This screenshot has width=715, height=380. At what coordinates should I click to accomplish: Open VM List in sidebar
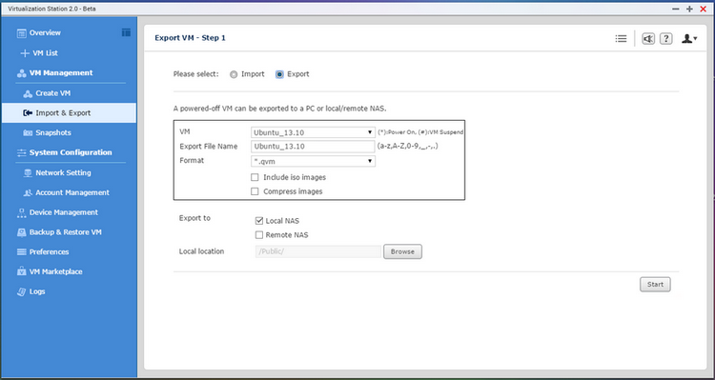45,53
